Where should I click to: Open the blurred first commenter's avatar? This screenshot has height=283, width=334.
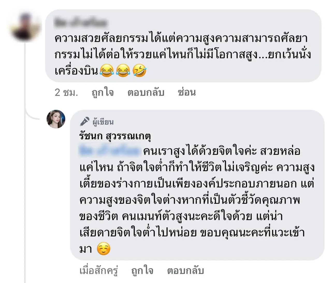[x=25, y=27]
